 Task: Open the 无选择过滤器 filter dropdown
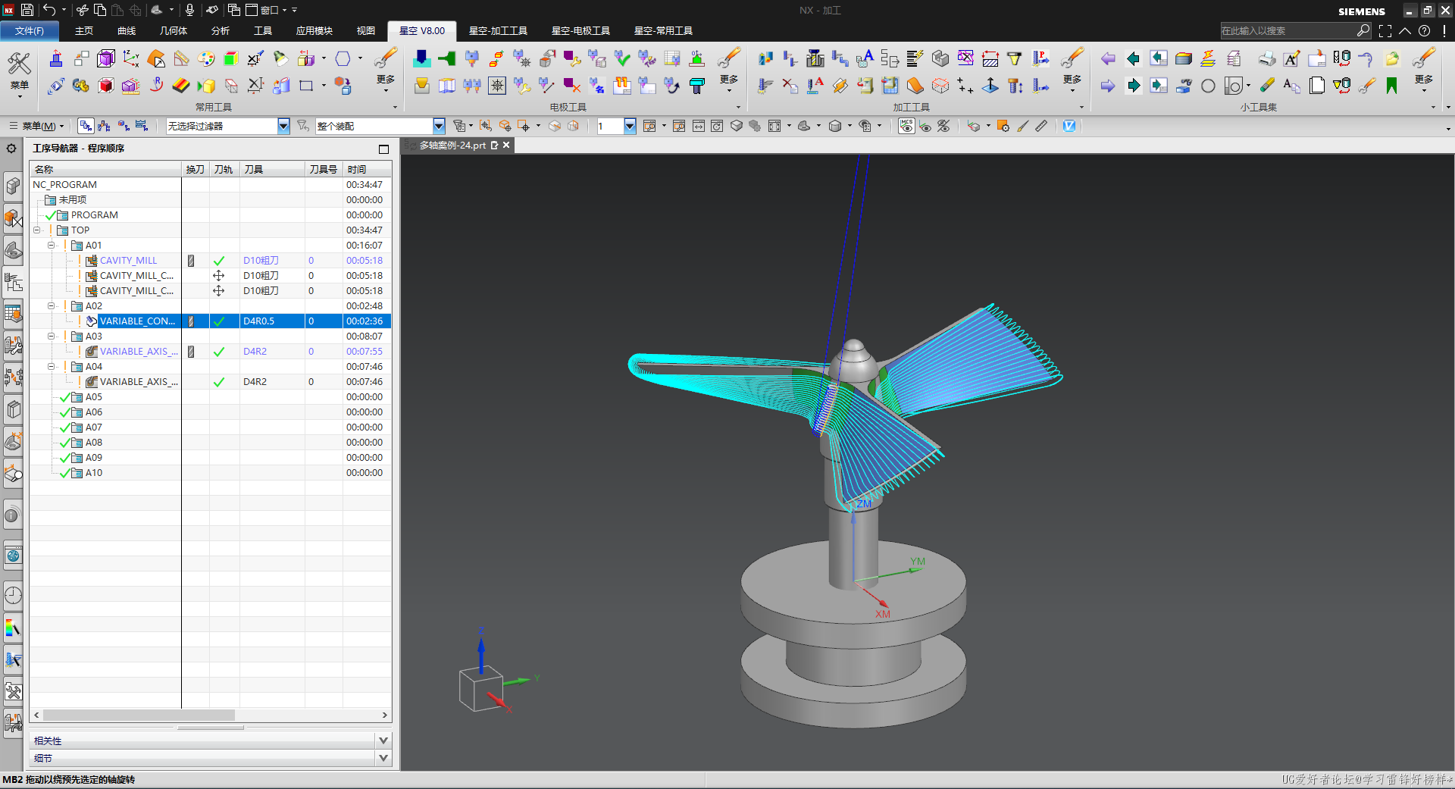pos(283,126)
